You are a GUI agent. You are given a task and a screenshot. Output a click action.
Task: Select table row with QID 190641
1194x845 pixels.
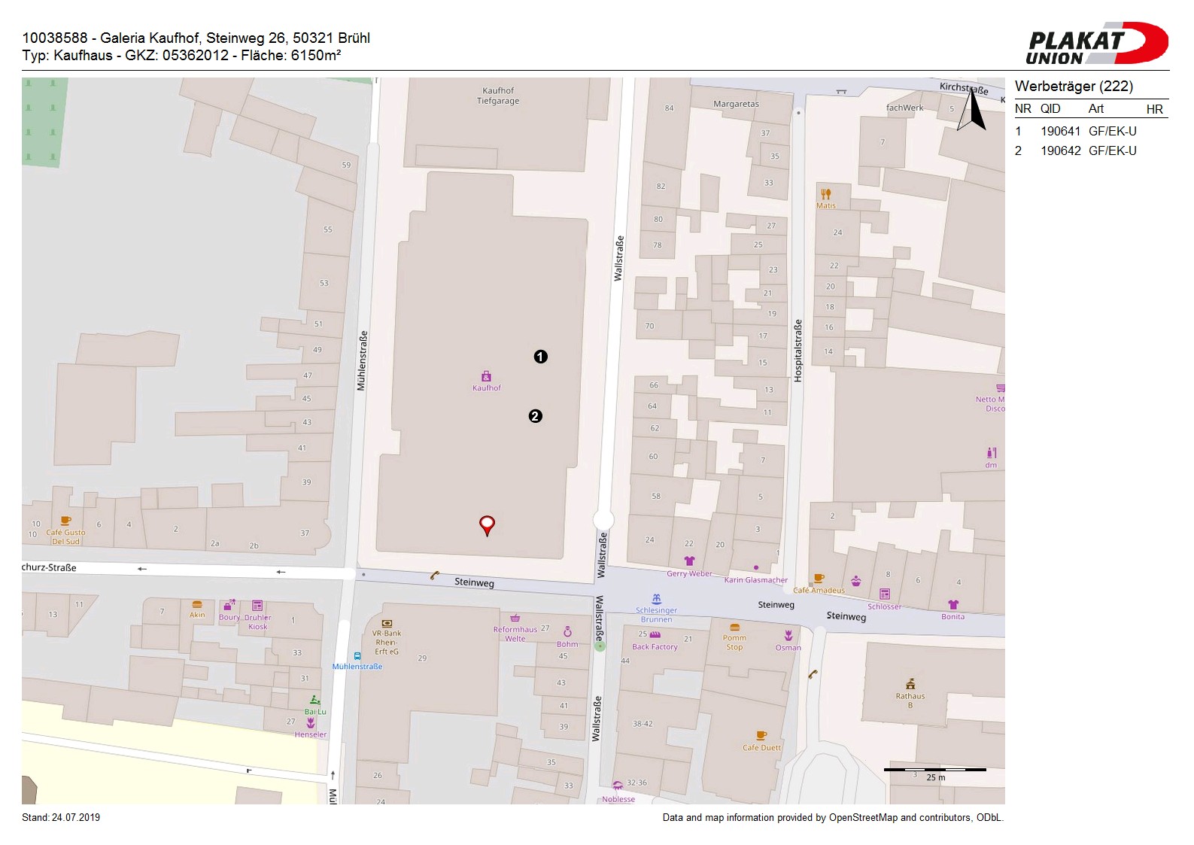click(1090, 131)
